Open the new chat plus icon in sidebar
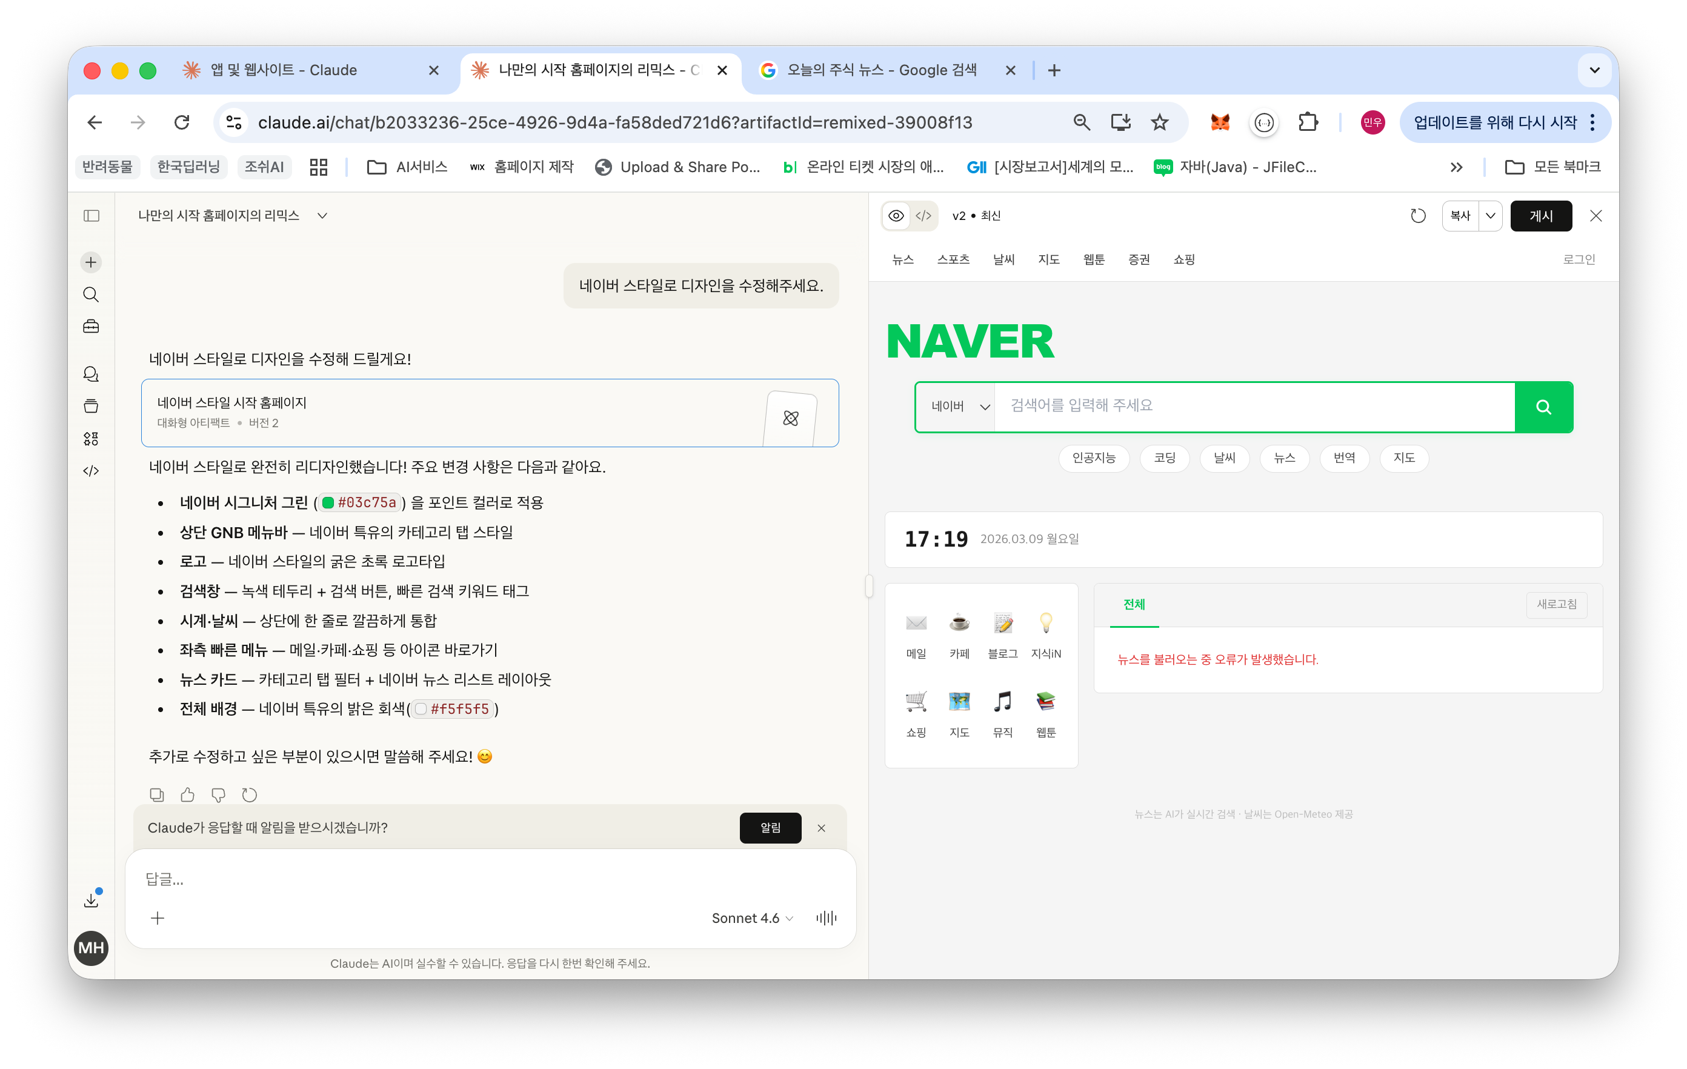Viewport: 1687px width, 1069px height. pyautogui.click(x=91, y=262)
